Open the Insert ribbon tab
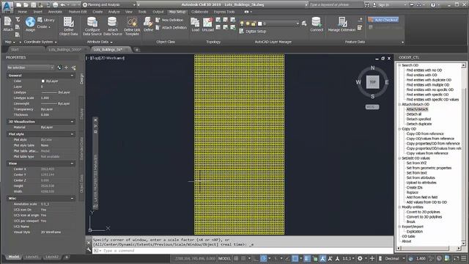 [37, 12]
